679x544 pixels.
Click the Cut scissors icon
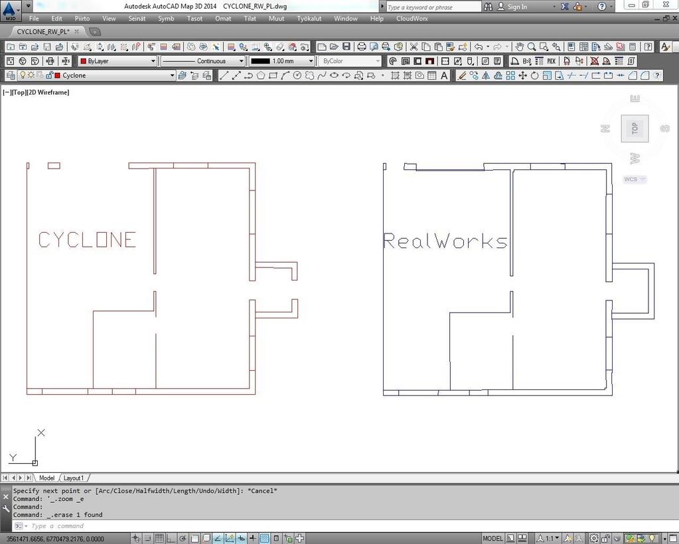click(x=414, y=46)
